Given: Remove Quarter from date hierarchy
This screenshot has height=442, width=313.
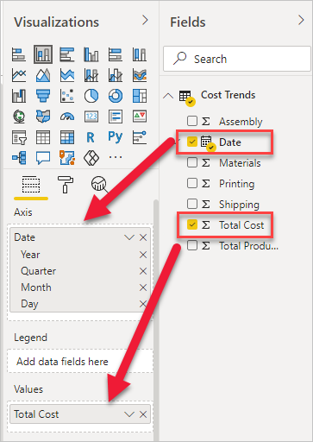Looking at the screenshot, I should 143,271.
